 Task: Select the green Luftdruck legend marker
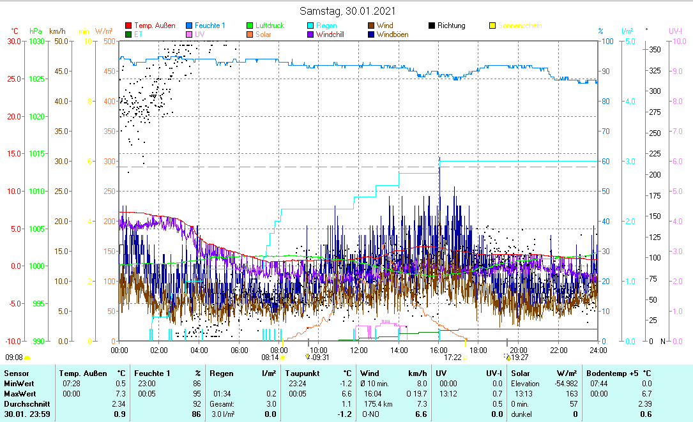250,26
